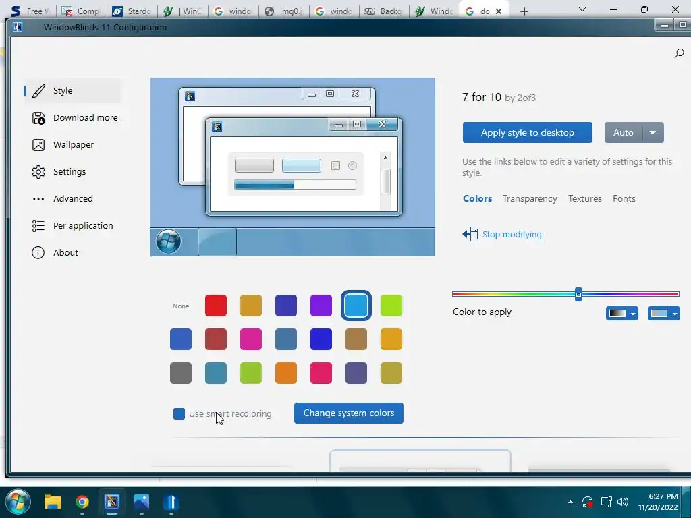Open Photos app from the taskbar
Image resolution: width=691 pixels, height=518 pixels.
point(142,502)
